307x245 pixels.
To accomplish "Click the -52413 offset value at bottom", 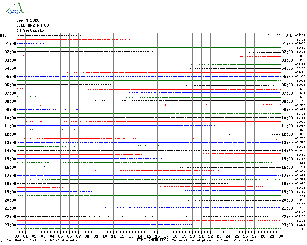I will (300, 229).
